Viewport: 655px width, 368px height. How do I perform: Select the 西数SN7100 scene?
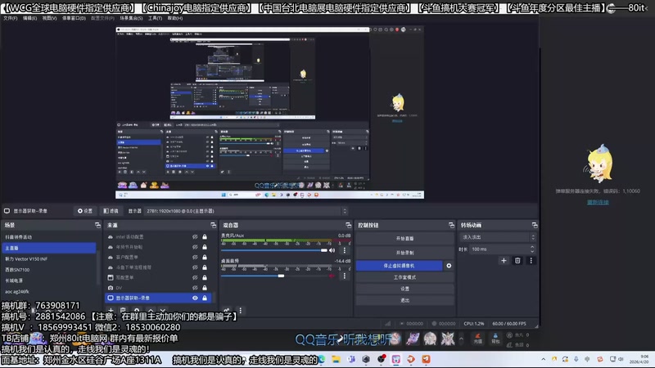[49, 270]
